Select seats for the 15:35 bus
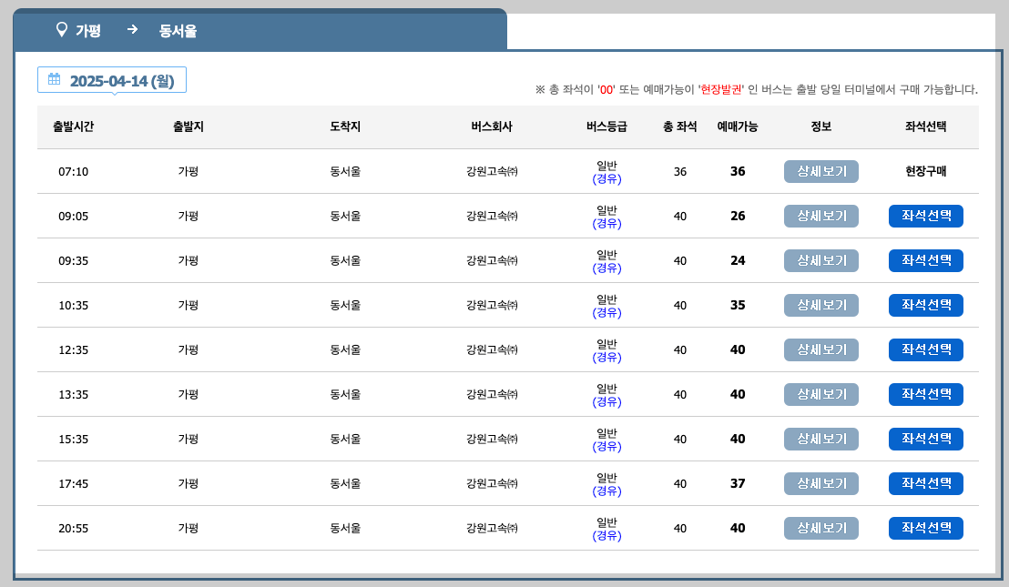The height and width of the screenshot is (587, 1009). coord(925,439)
